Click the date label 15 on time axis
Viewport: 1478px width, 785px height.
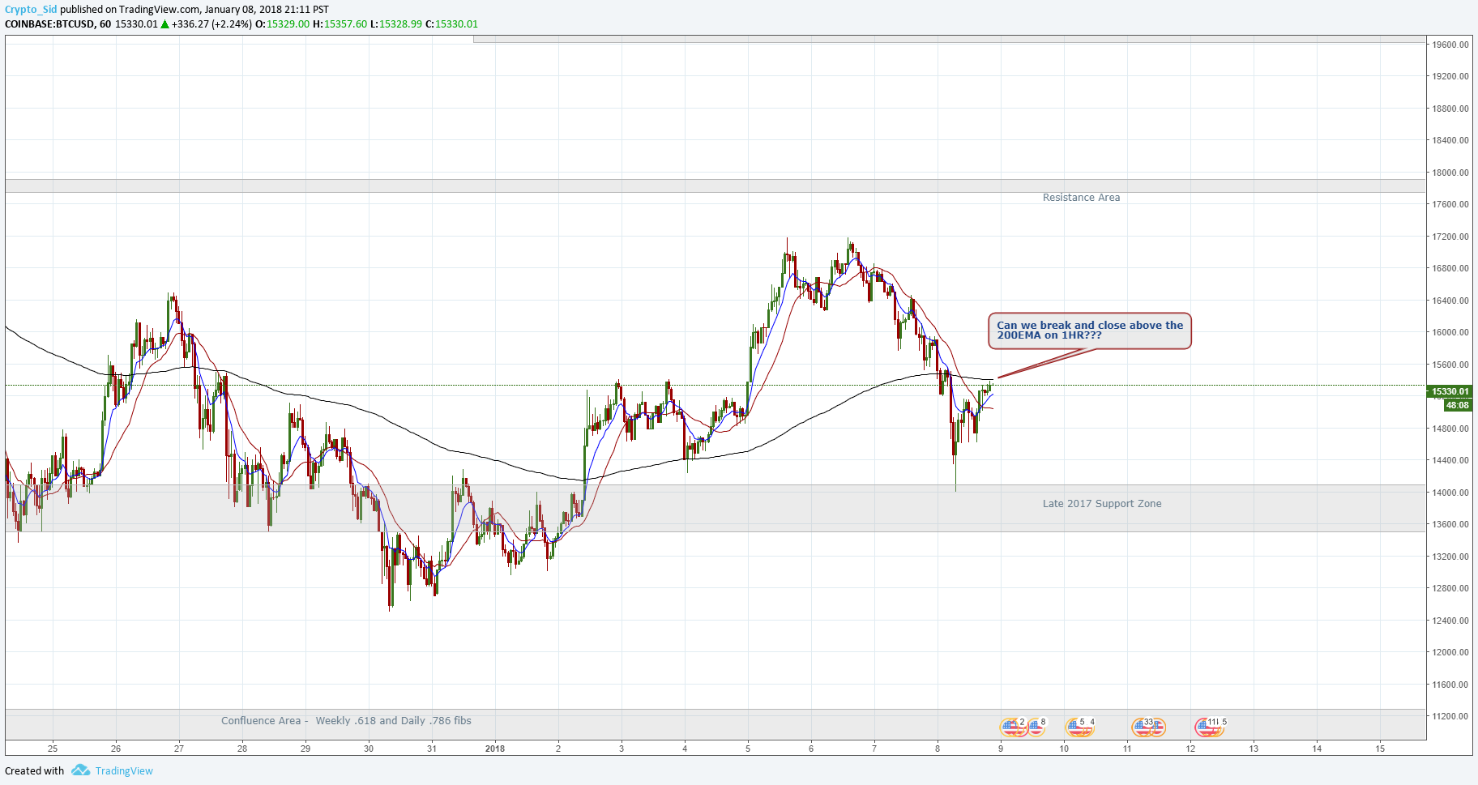[1380, 749]
